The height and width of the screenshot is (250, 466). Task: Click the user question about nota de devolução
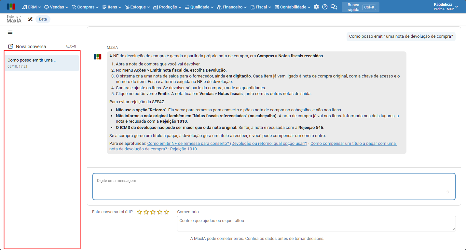coord(401,36)
